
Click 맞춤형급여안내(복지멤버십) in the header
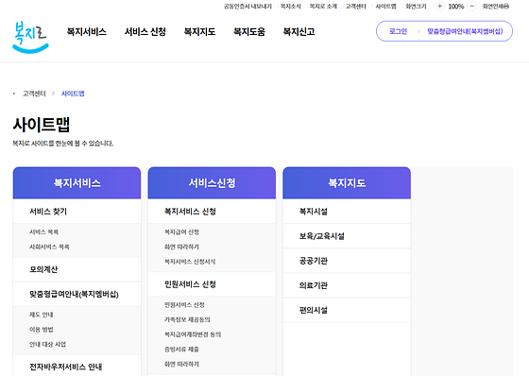click(465, 31)
